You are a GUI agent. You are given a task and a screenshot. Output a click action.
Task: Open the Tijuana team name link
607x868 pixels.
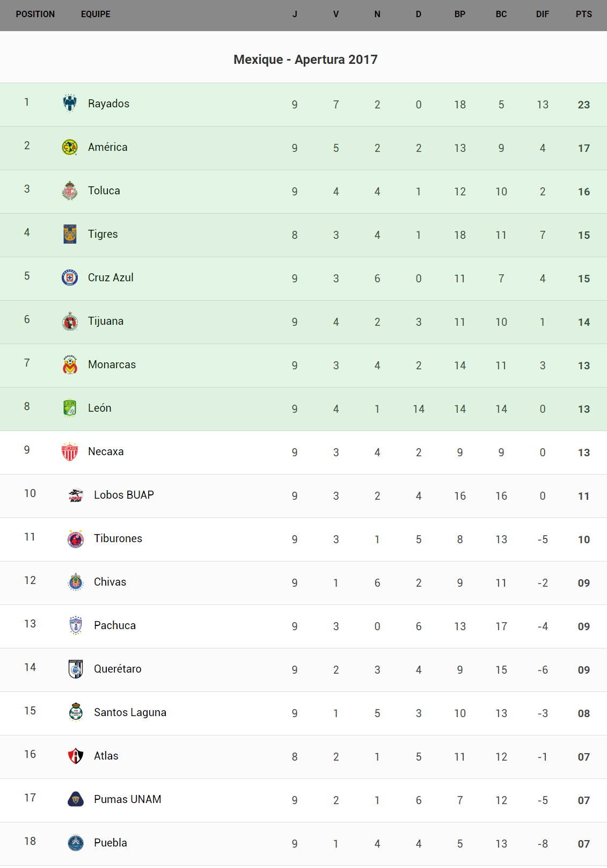[x=106, y=321]
